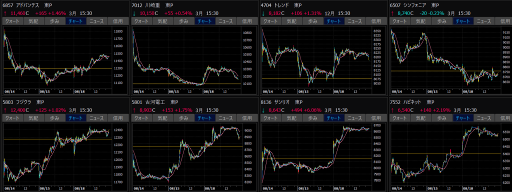512x192 pixels.
Task: Open 気配 tab in アドバンテス panel
Action: coord(33,21)
